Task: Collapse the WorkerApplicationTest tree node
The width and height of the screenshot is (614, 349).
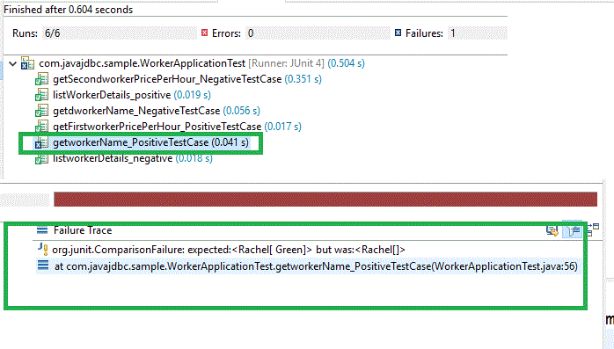Action: pyautogui.click(x=12, y=63)
